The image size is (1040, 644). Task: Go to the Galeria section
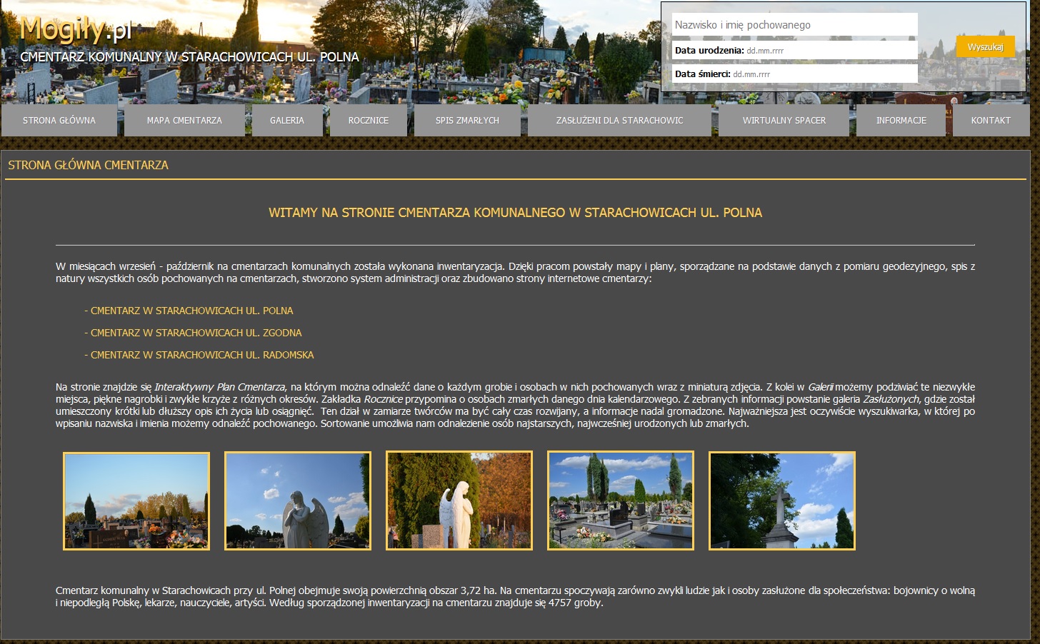click(287, 121)
